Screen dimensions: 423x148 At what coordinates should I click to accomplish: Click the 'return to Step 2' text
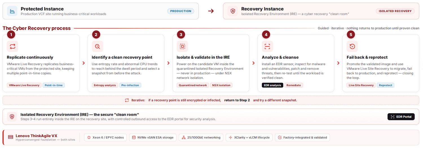(237, 100)
